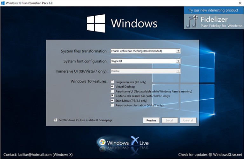
Task: Close the Transformation Pack window
Action: 240,3
